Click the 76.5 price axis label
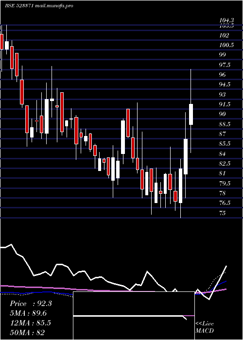Image resolution: width=243 pixels, height=340 pixels. 225,203
